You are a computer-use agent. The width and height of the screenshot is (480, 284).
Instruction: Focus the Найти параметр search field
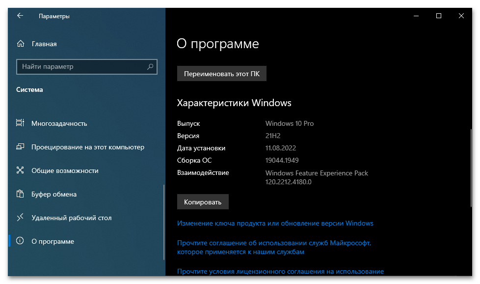click(87, 66)
